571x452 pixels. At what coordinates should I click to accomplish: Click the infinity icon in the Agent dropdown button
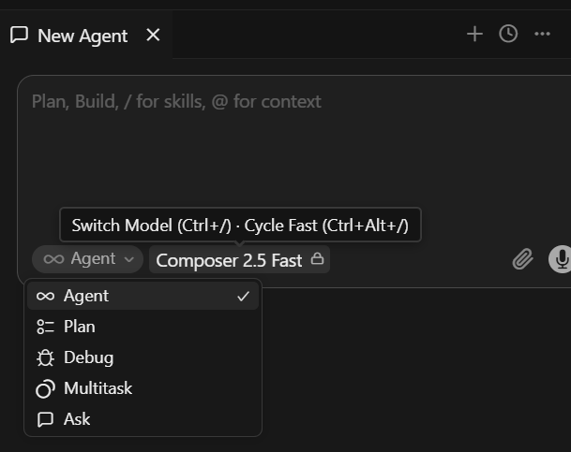[53, 259]
